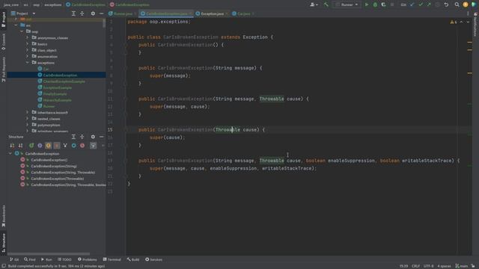Open the Problems tool window
Screen dimensions: 479x269
[x=88, y=259]
